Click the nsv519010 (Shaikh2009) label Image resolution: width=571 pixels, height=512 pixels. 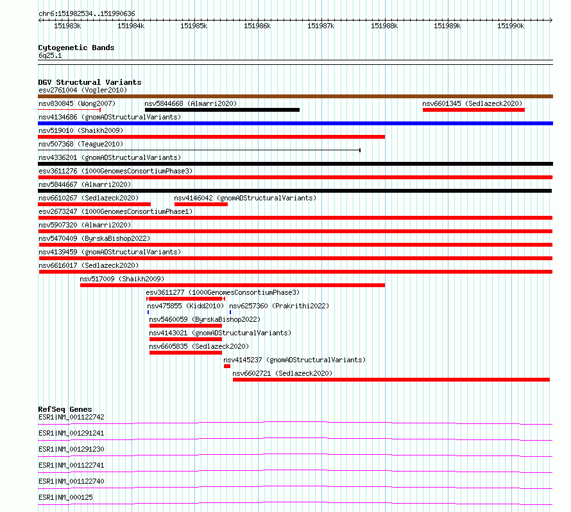[81, 130]
